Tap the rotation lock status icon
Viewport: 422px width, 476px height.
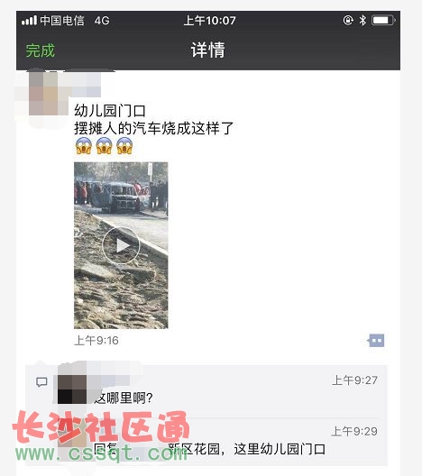348,21
